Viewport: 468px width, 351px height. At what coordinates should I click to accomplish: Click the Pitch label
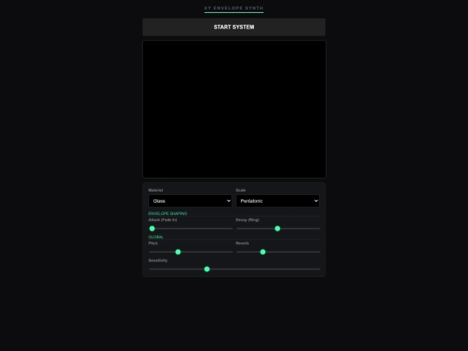click(x=153, y=244)
